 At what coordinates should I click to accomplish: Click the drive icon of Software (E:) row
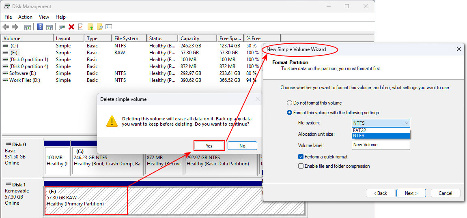point(6,73)
